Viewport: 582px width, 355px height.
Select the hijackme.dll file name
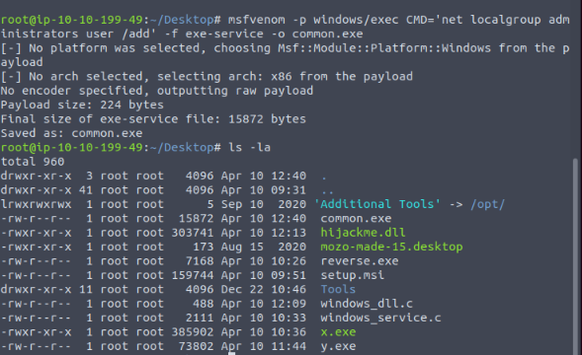[363, 233]
